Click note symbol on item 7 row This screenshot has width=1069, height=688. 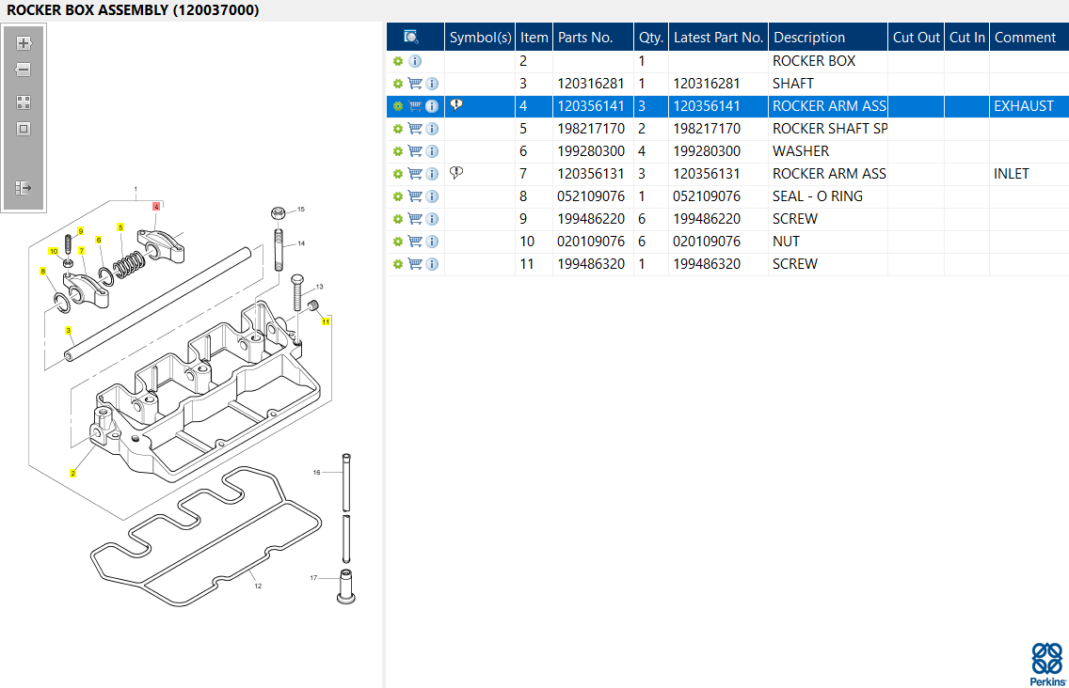pos(456,173)
